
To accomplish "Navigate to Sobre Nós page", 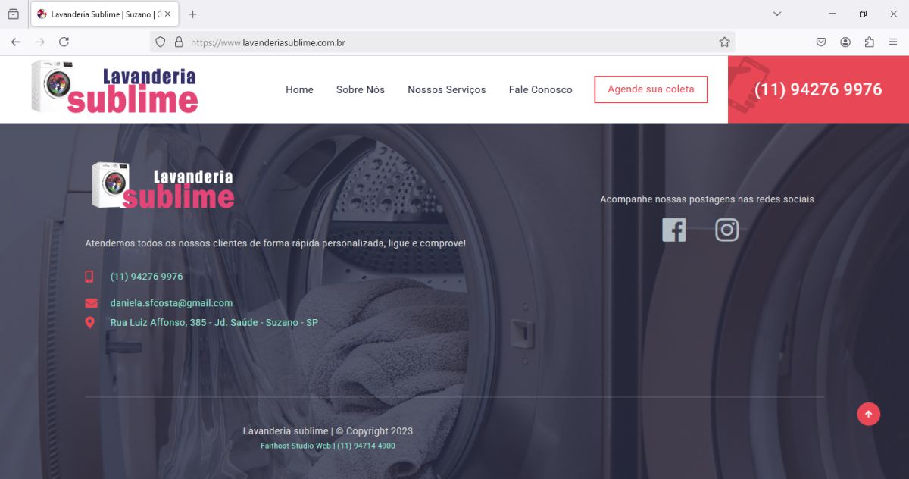I will coord(360,89).
